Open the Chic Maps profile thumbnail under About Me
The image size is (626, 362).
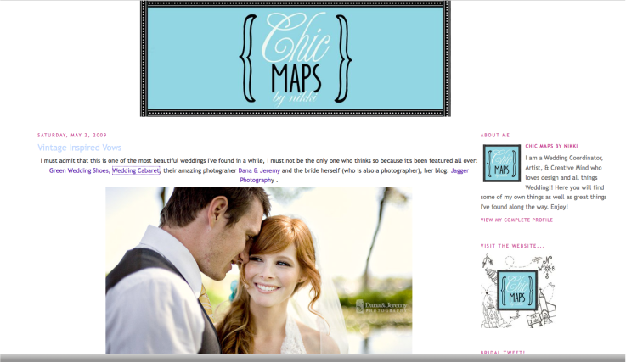[501, 163]
